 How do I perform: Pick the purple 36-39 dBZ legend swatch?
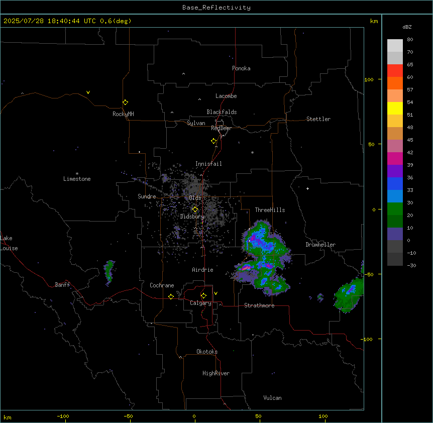(395, 171)
